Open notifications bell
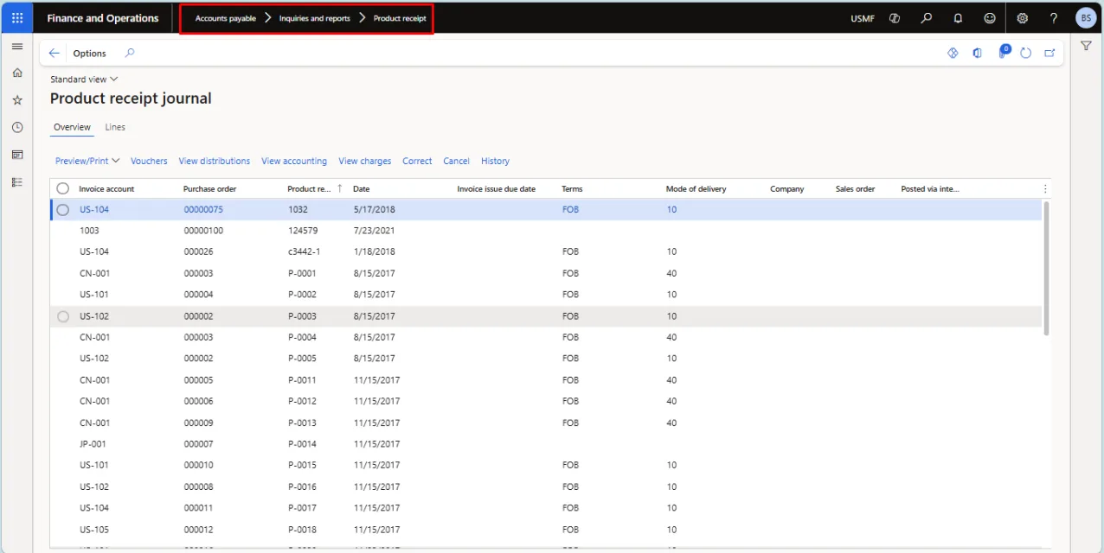Viewport: 1104px width, 553px height. tap(958, 18)
